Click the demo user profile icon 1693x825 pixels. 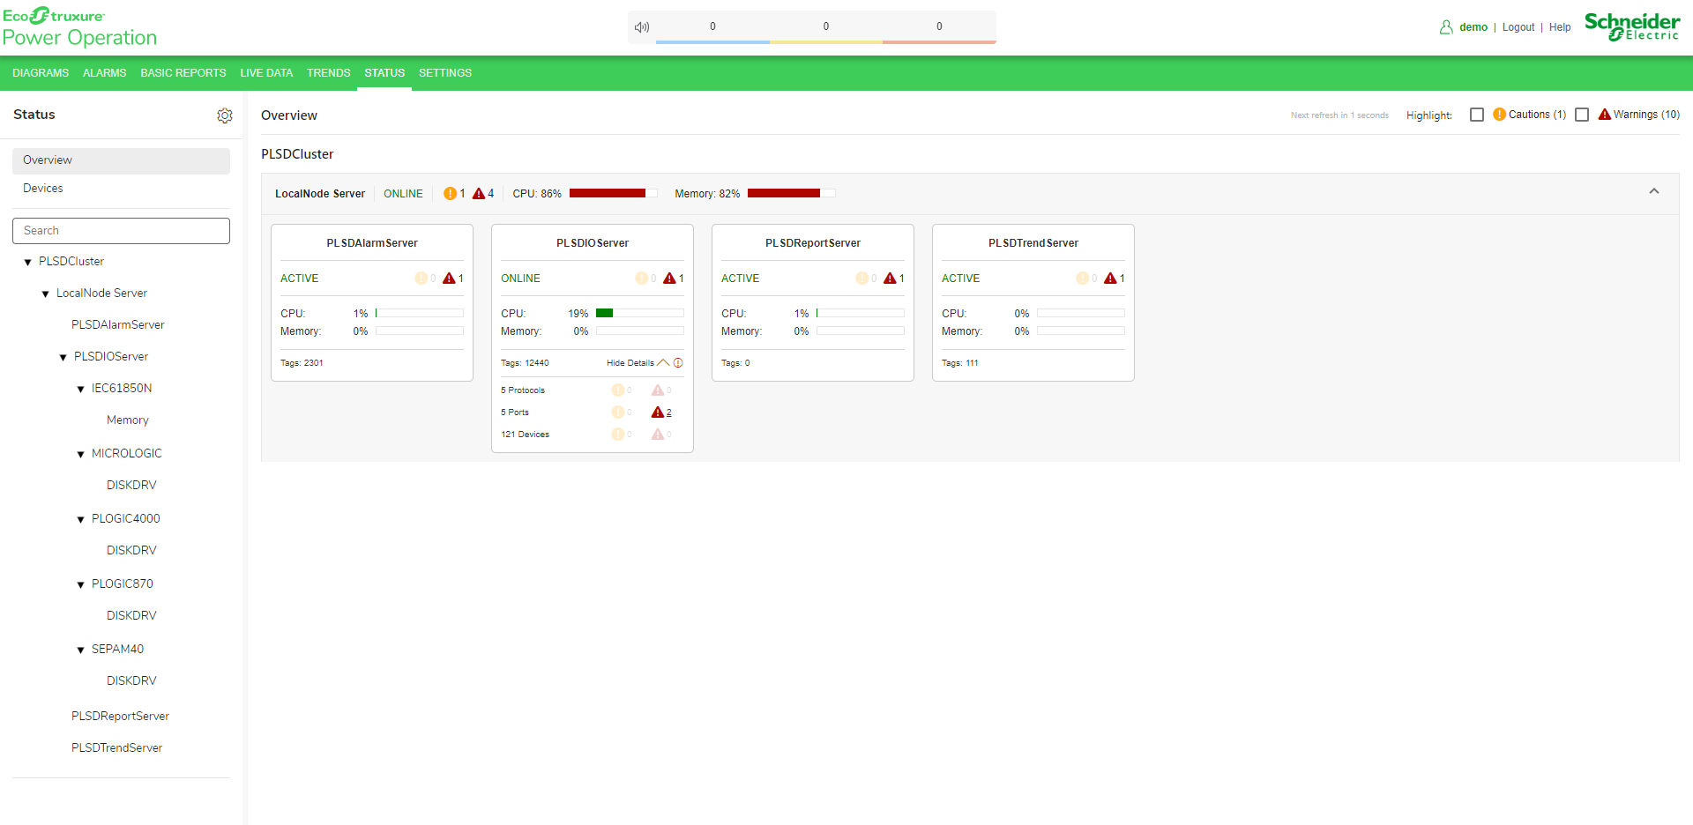(x=1446, y=27)
